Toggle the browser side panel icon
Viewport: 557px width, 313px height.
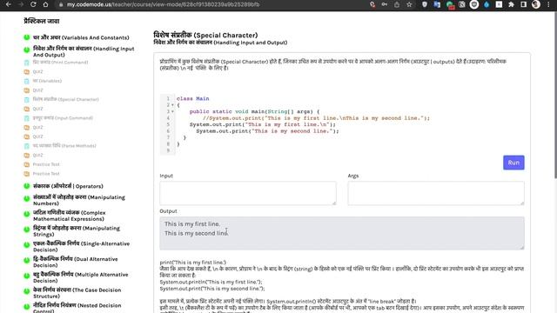tap(524, 4)
